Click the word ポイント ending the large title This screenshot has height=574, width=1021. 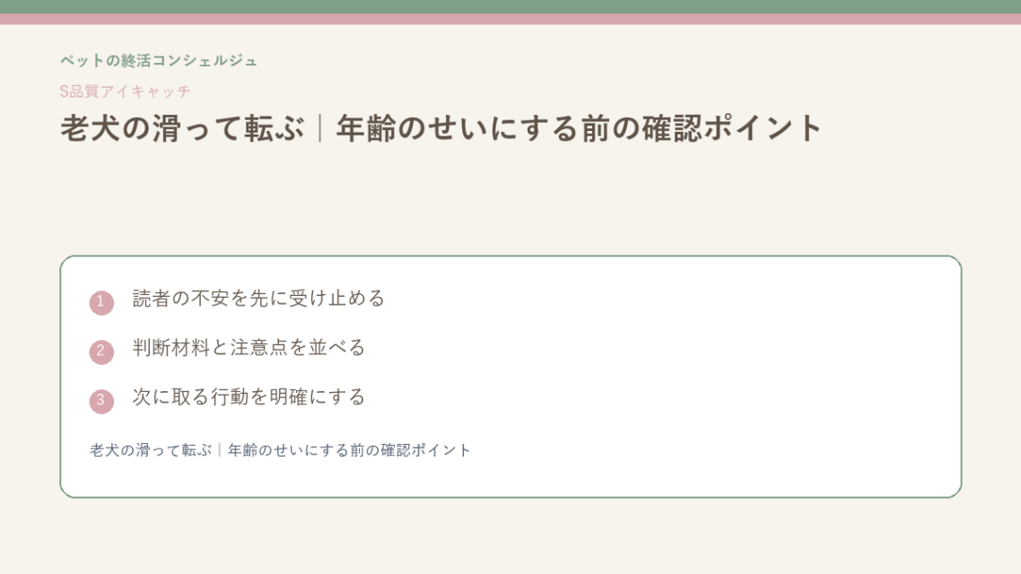click(x=762, y=127)
